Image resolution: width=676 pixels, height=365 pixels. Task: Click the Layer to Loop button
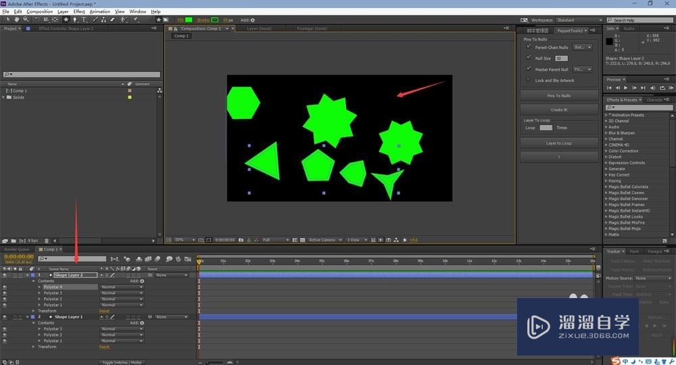click(x=559, y=143)
